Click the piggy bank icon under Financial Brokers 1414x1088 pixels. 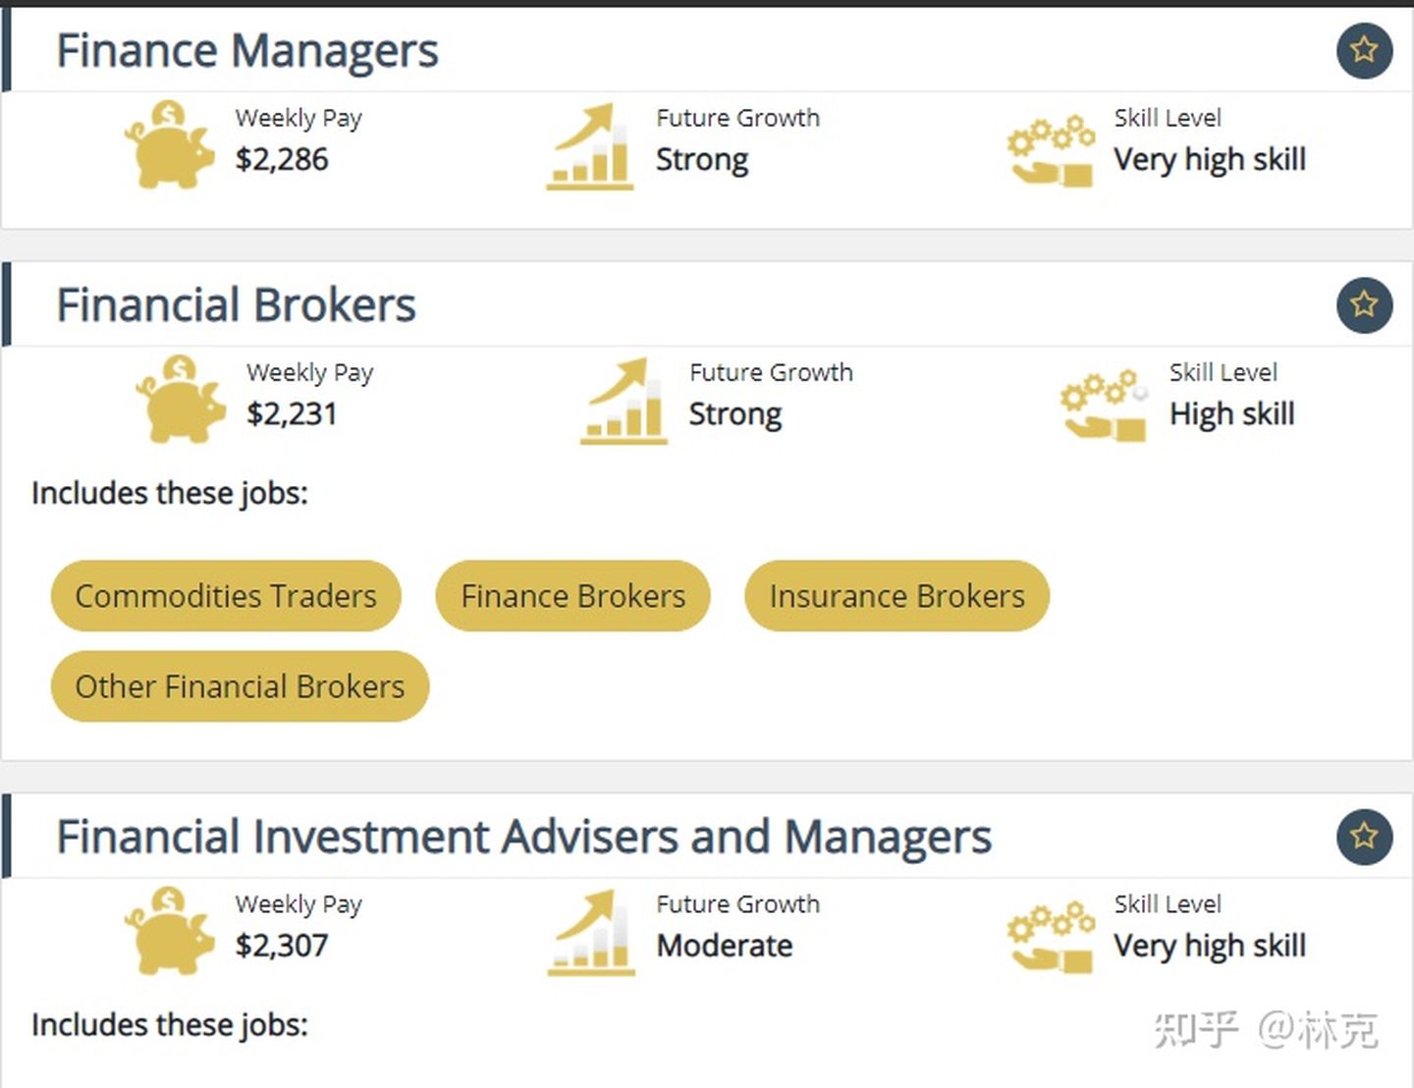click(x=181, y=399)
